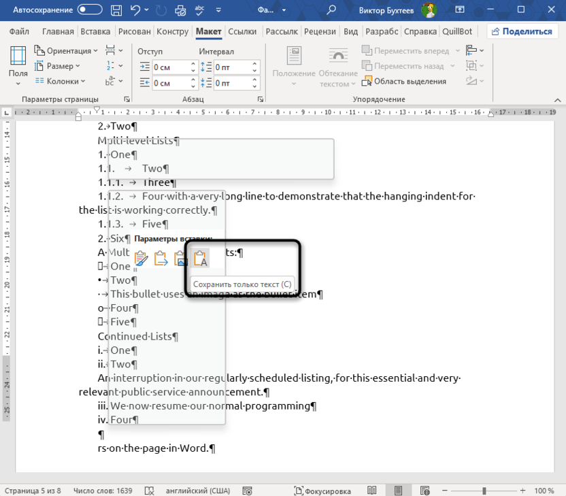Screen dimensions: 566x496
Task: Pick the Merge Formatting paste option
Action: click(161, 259)
